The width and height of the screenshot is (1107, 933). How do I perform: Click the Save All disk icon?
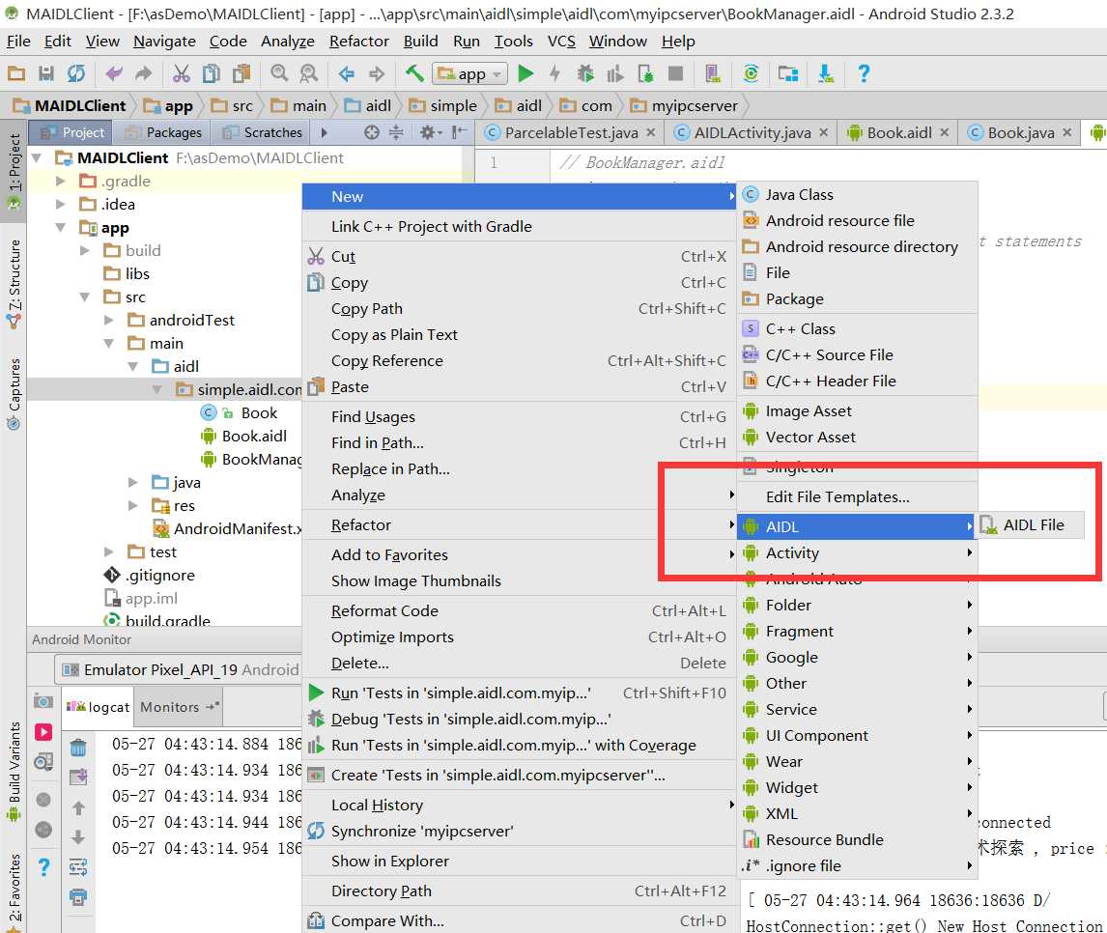coord(46,73)
